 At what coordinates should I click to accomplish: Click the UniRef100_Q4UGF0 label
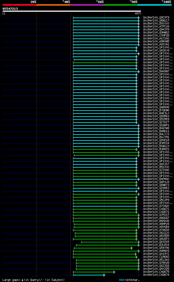[156, 239]
